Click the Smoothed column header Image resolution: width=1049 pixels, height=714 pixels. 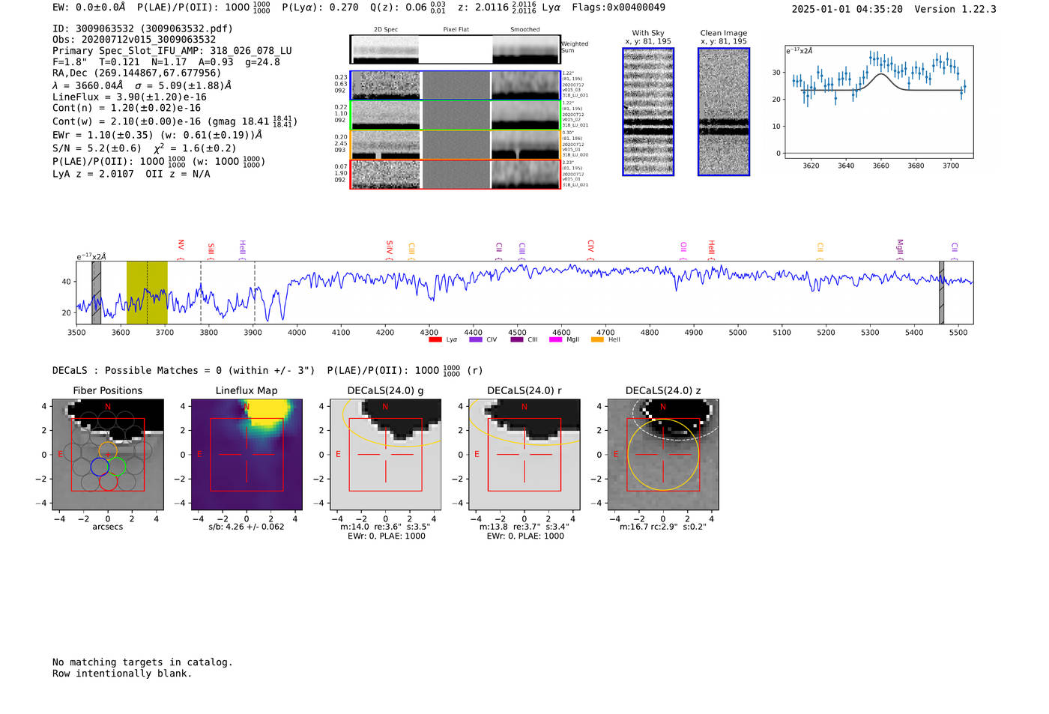[x=525, y=29]
